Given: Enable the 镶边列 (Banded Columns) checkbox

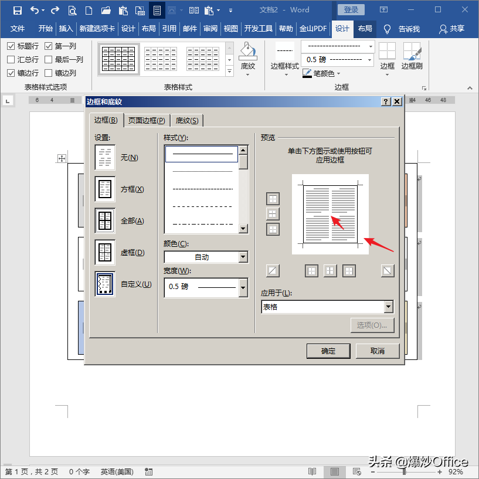Looking at the screenshot, I should pos(48,73).
